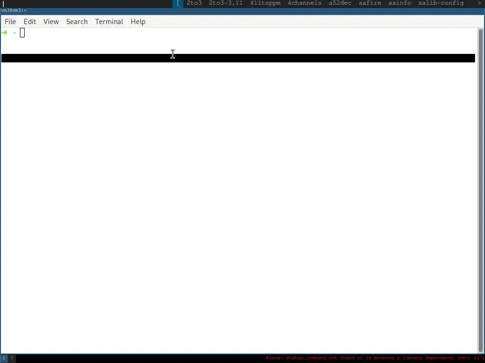The height and width of the screenshot is (363, 485).
Task: Click the green prompt arrow
Action: pyautogui.click(x=4, y=33)
